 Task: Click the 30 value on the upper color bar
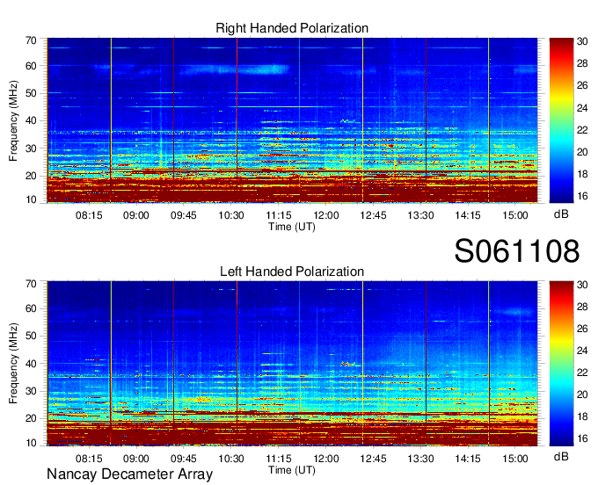(582, 41)
